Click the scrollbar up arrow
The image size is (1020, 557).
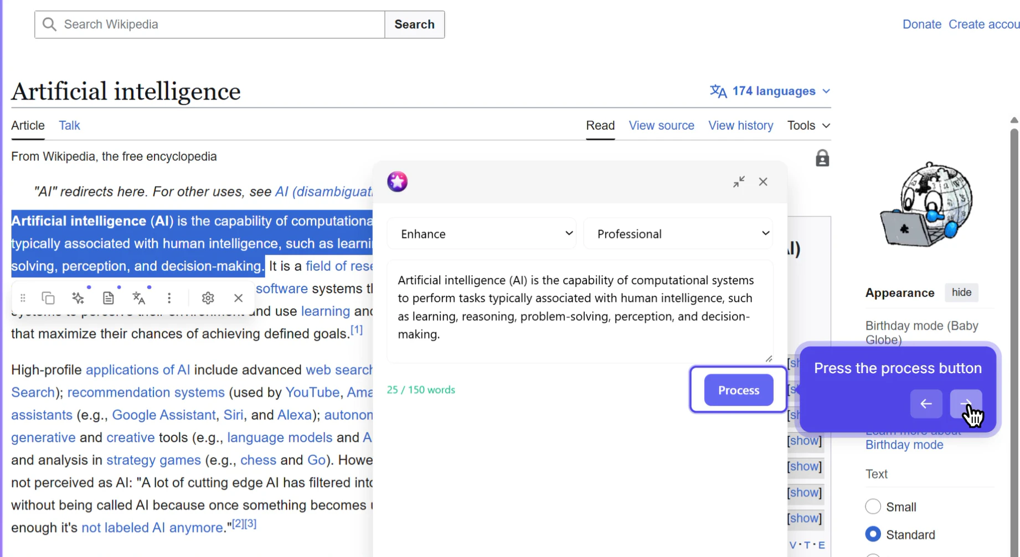[1014, 120]
